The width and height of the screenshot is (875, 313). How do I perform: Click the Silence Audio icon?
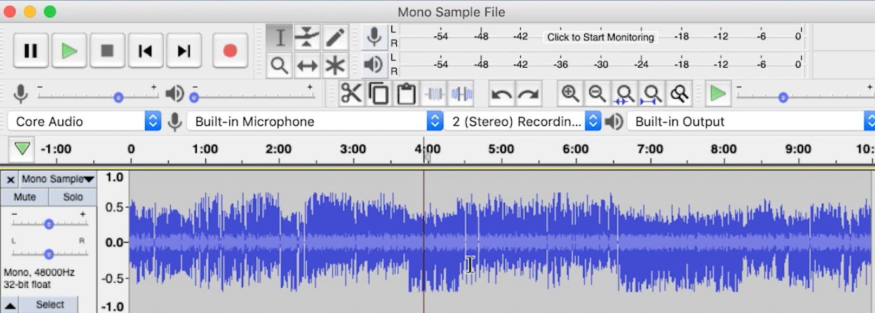[x=462, y=94]
